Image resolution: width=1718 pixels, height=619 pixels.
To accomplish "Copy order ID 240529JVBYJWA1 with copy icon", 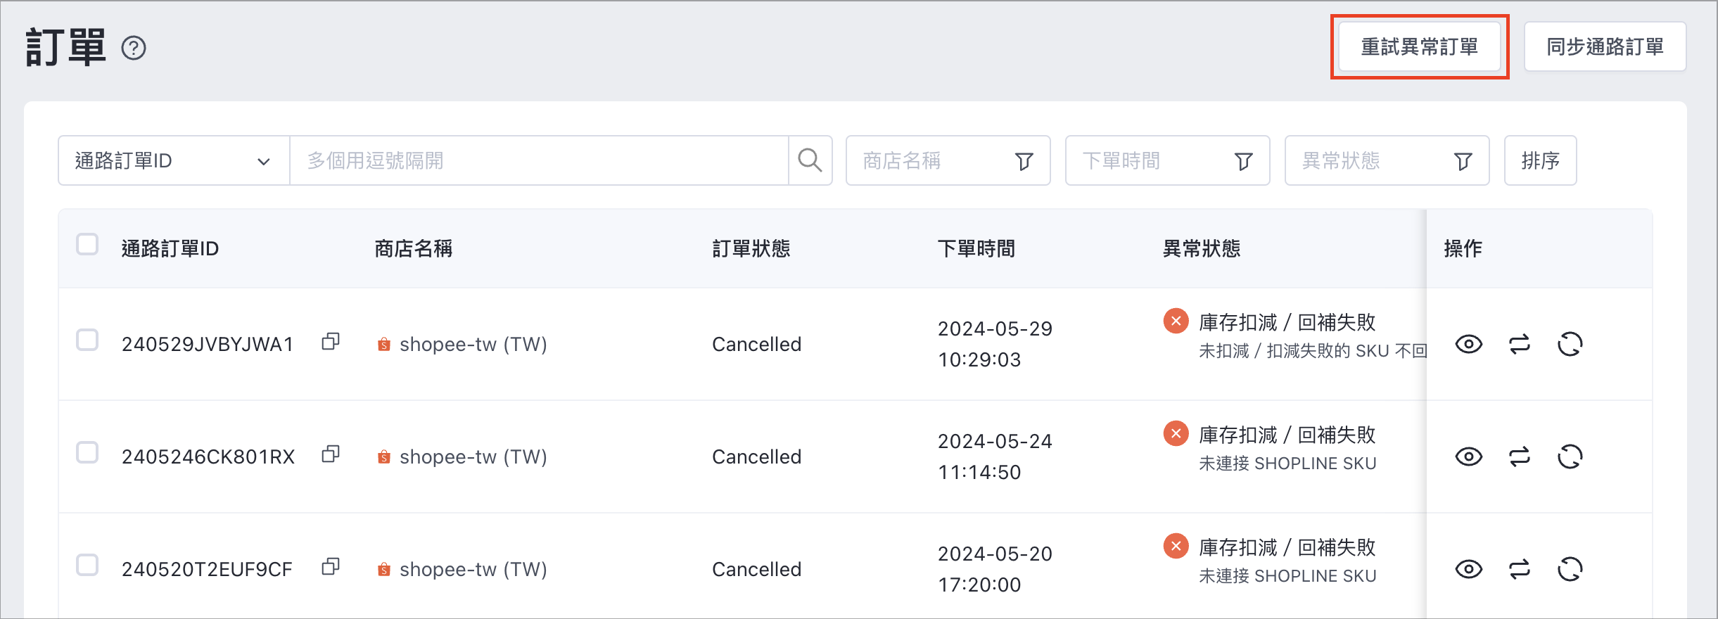I will point(331,342).
